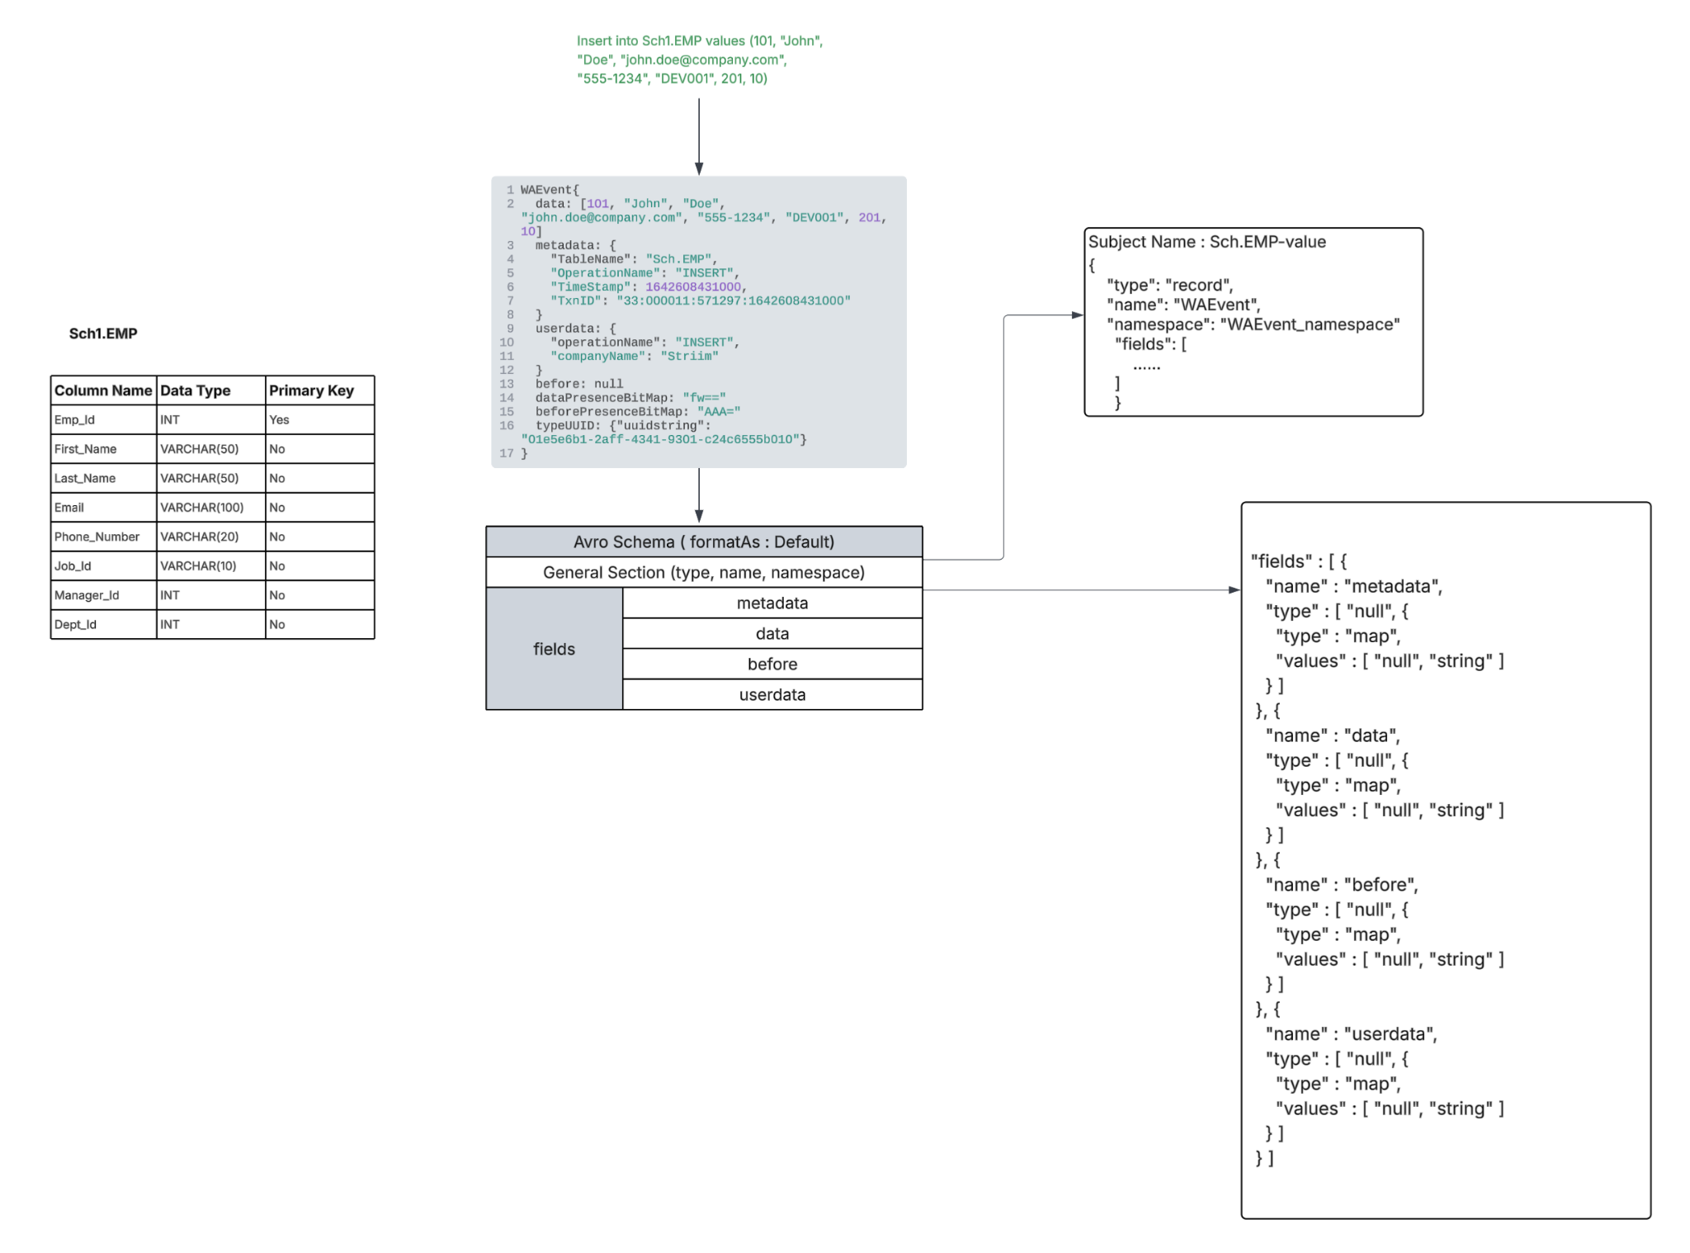The height and width of the screenshot is (1253, 1690).
Task: Click the Sch1.EMP table title
Action: click(x=103, y=333)
